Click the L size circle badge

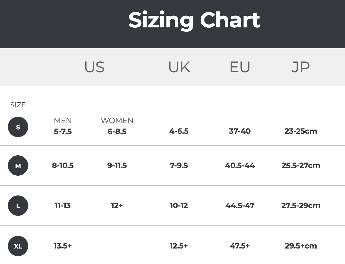18,206
